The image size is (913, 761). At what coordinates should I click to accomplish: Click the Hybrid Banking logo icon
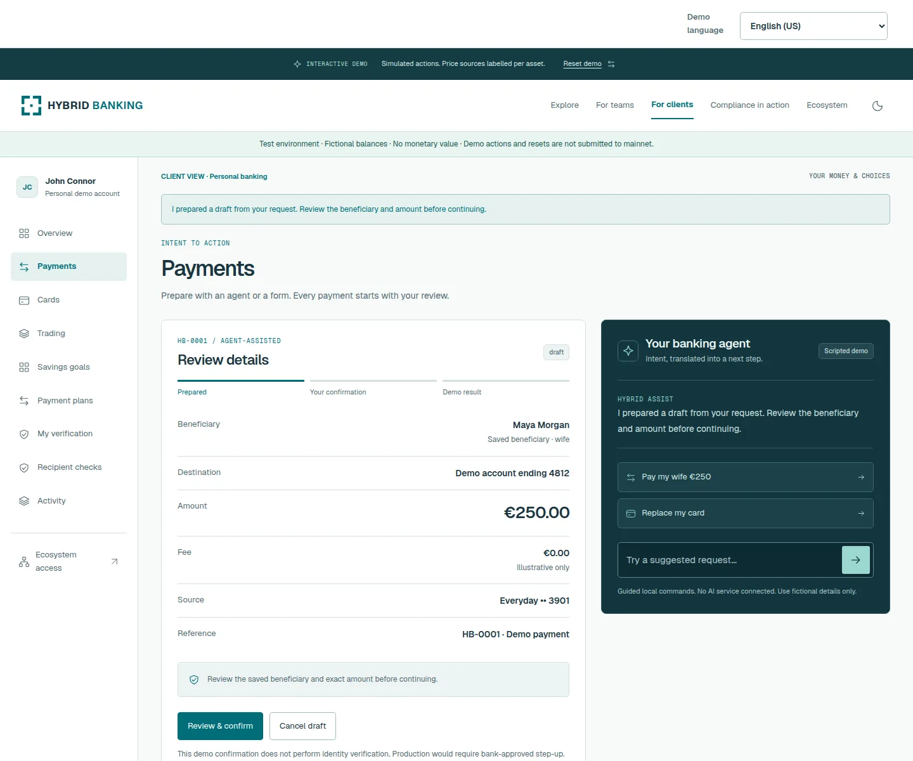click(31, 105)
